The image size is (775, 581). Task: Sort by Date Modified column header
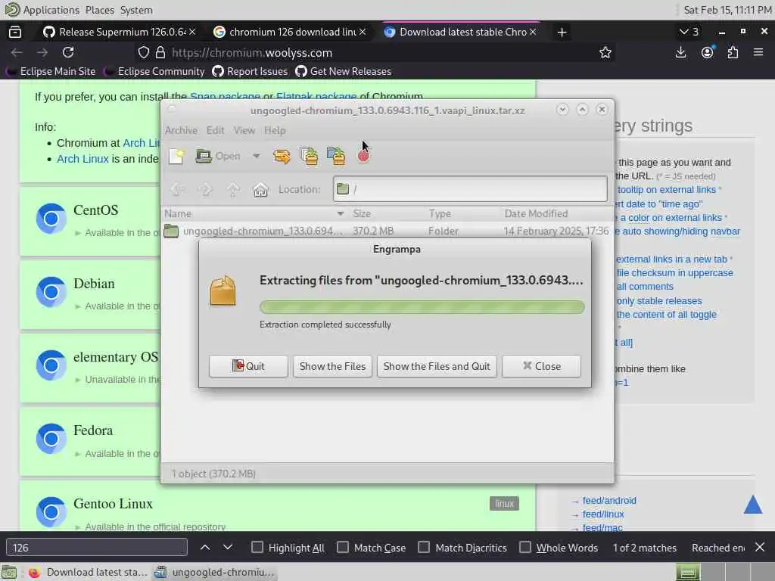click(x=536, y=213)
